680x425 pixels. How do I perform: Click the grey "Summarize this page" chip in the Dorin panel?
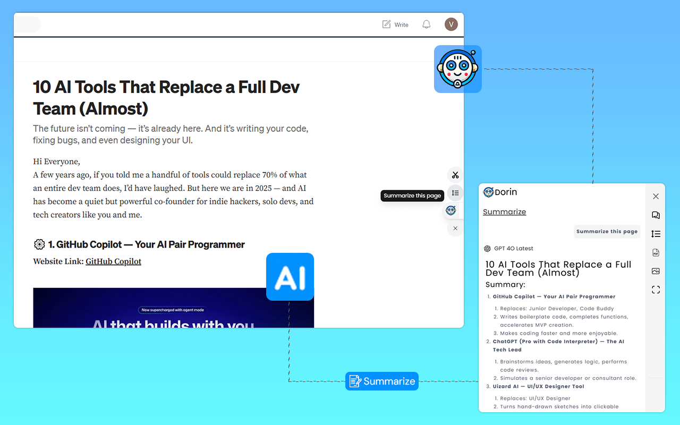607,232
